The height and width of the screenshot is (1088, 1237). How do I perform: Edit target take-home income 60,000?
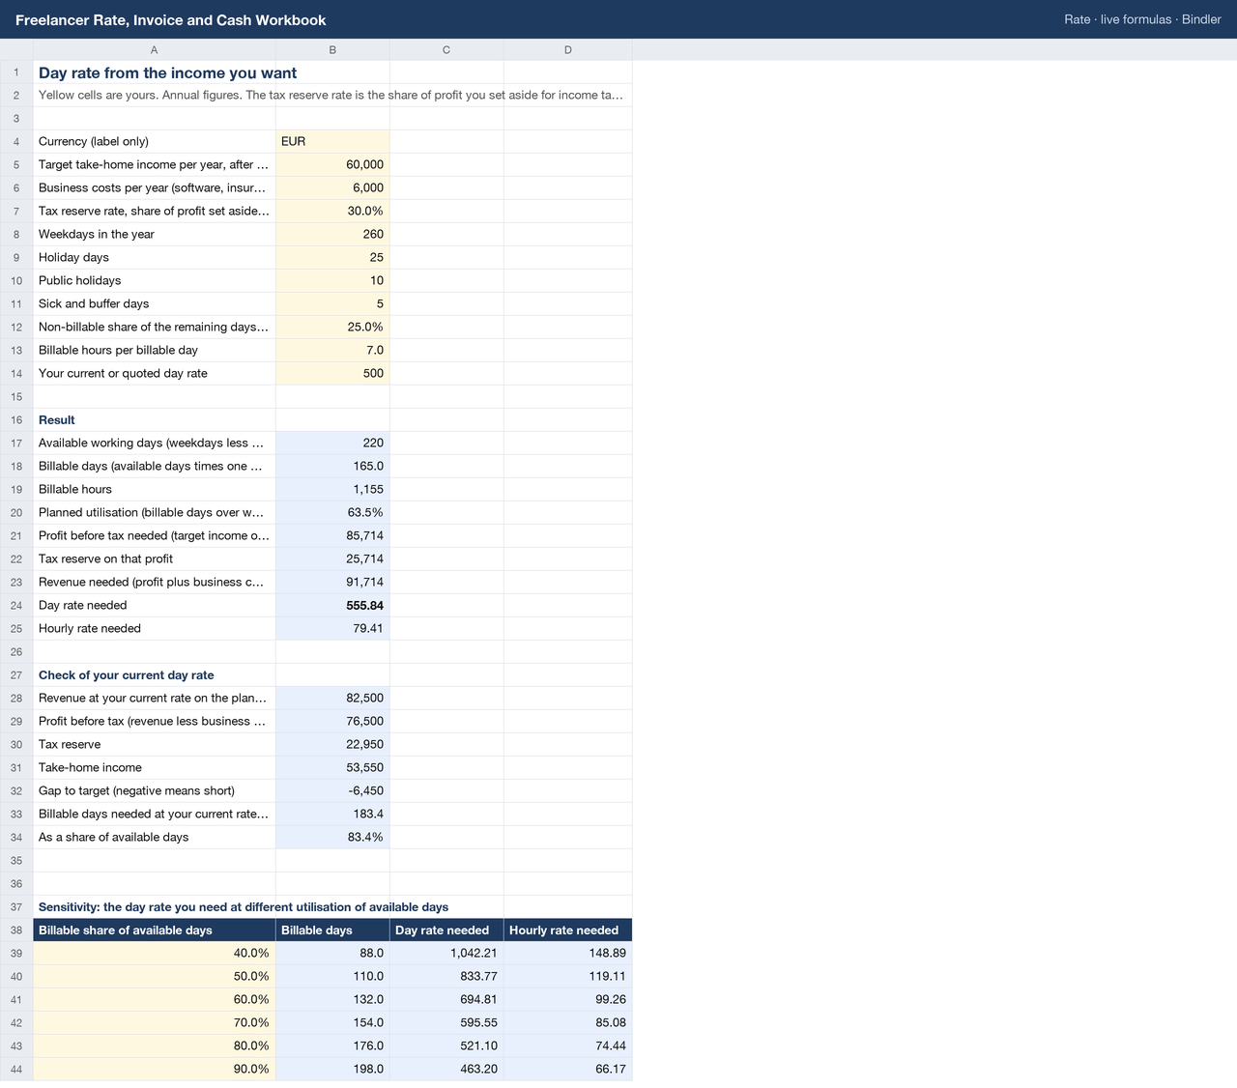point(332,164)
